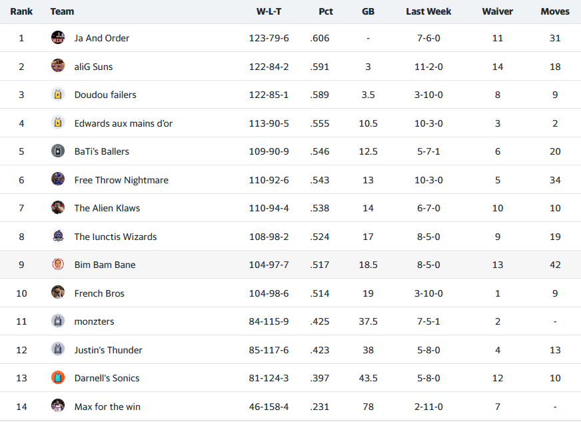581x422 pixels.
Task: Click the Bim Bam Bane logo
Action: coord(58,265)
